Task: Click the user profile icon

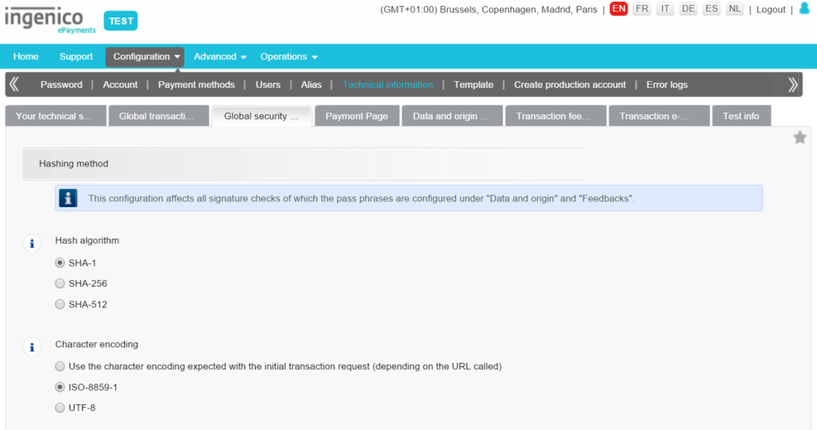Action: tap(804, 9)
